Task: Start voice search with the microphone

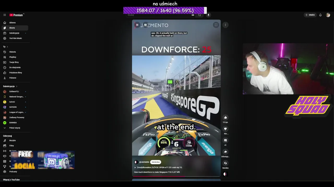Action: 208,15
